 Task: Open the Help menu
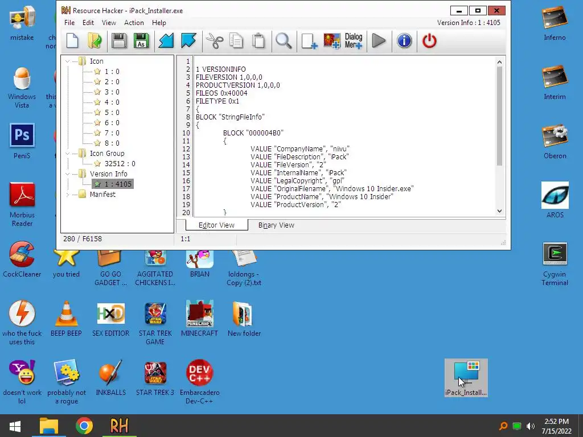pyautogui.click(x=159, y=23)
